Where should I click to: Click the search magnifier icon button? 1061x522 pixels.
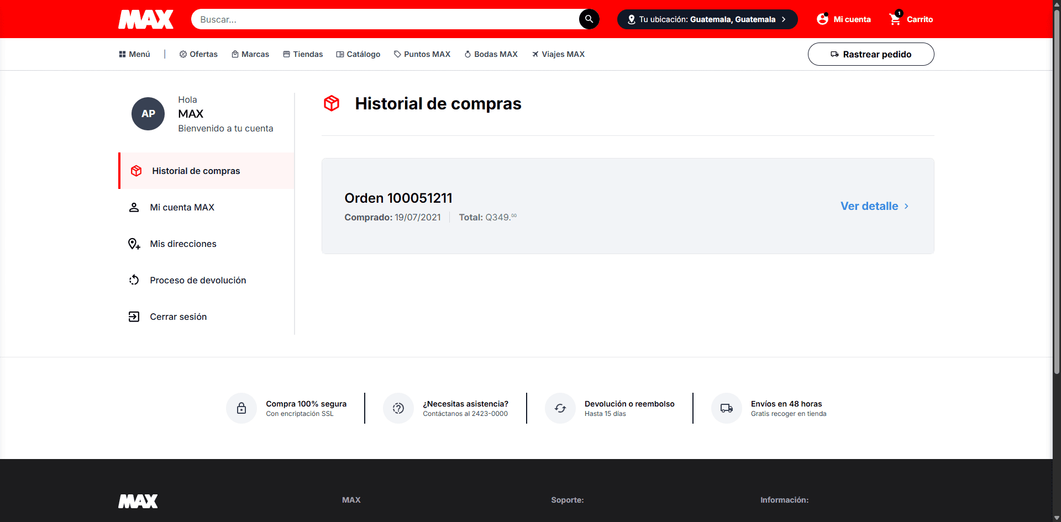tap(589, 19)
